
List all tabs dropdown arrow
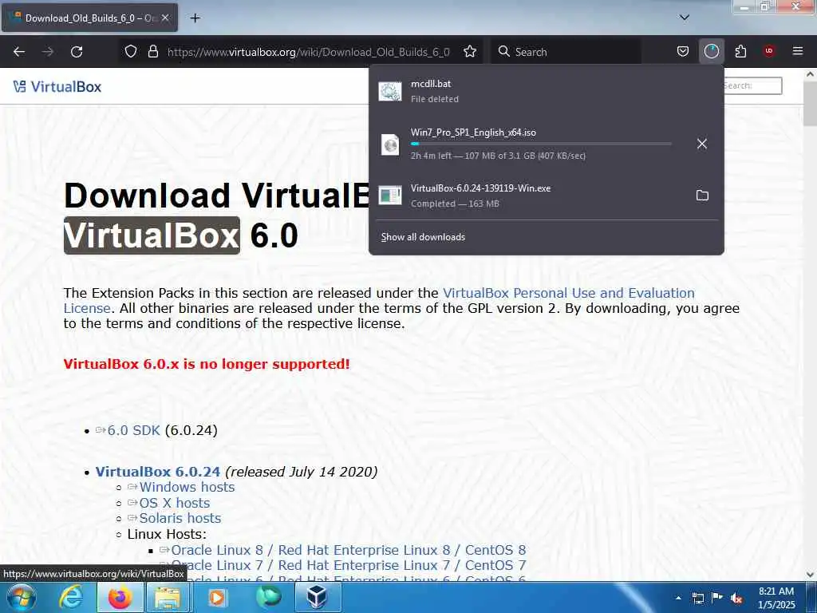click(684, 18)
